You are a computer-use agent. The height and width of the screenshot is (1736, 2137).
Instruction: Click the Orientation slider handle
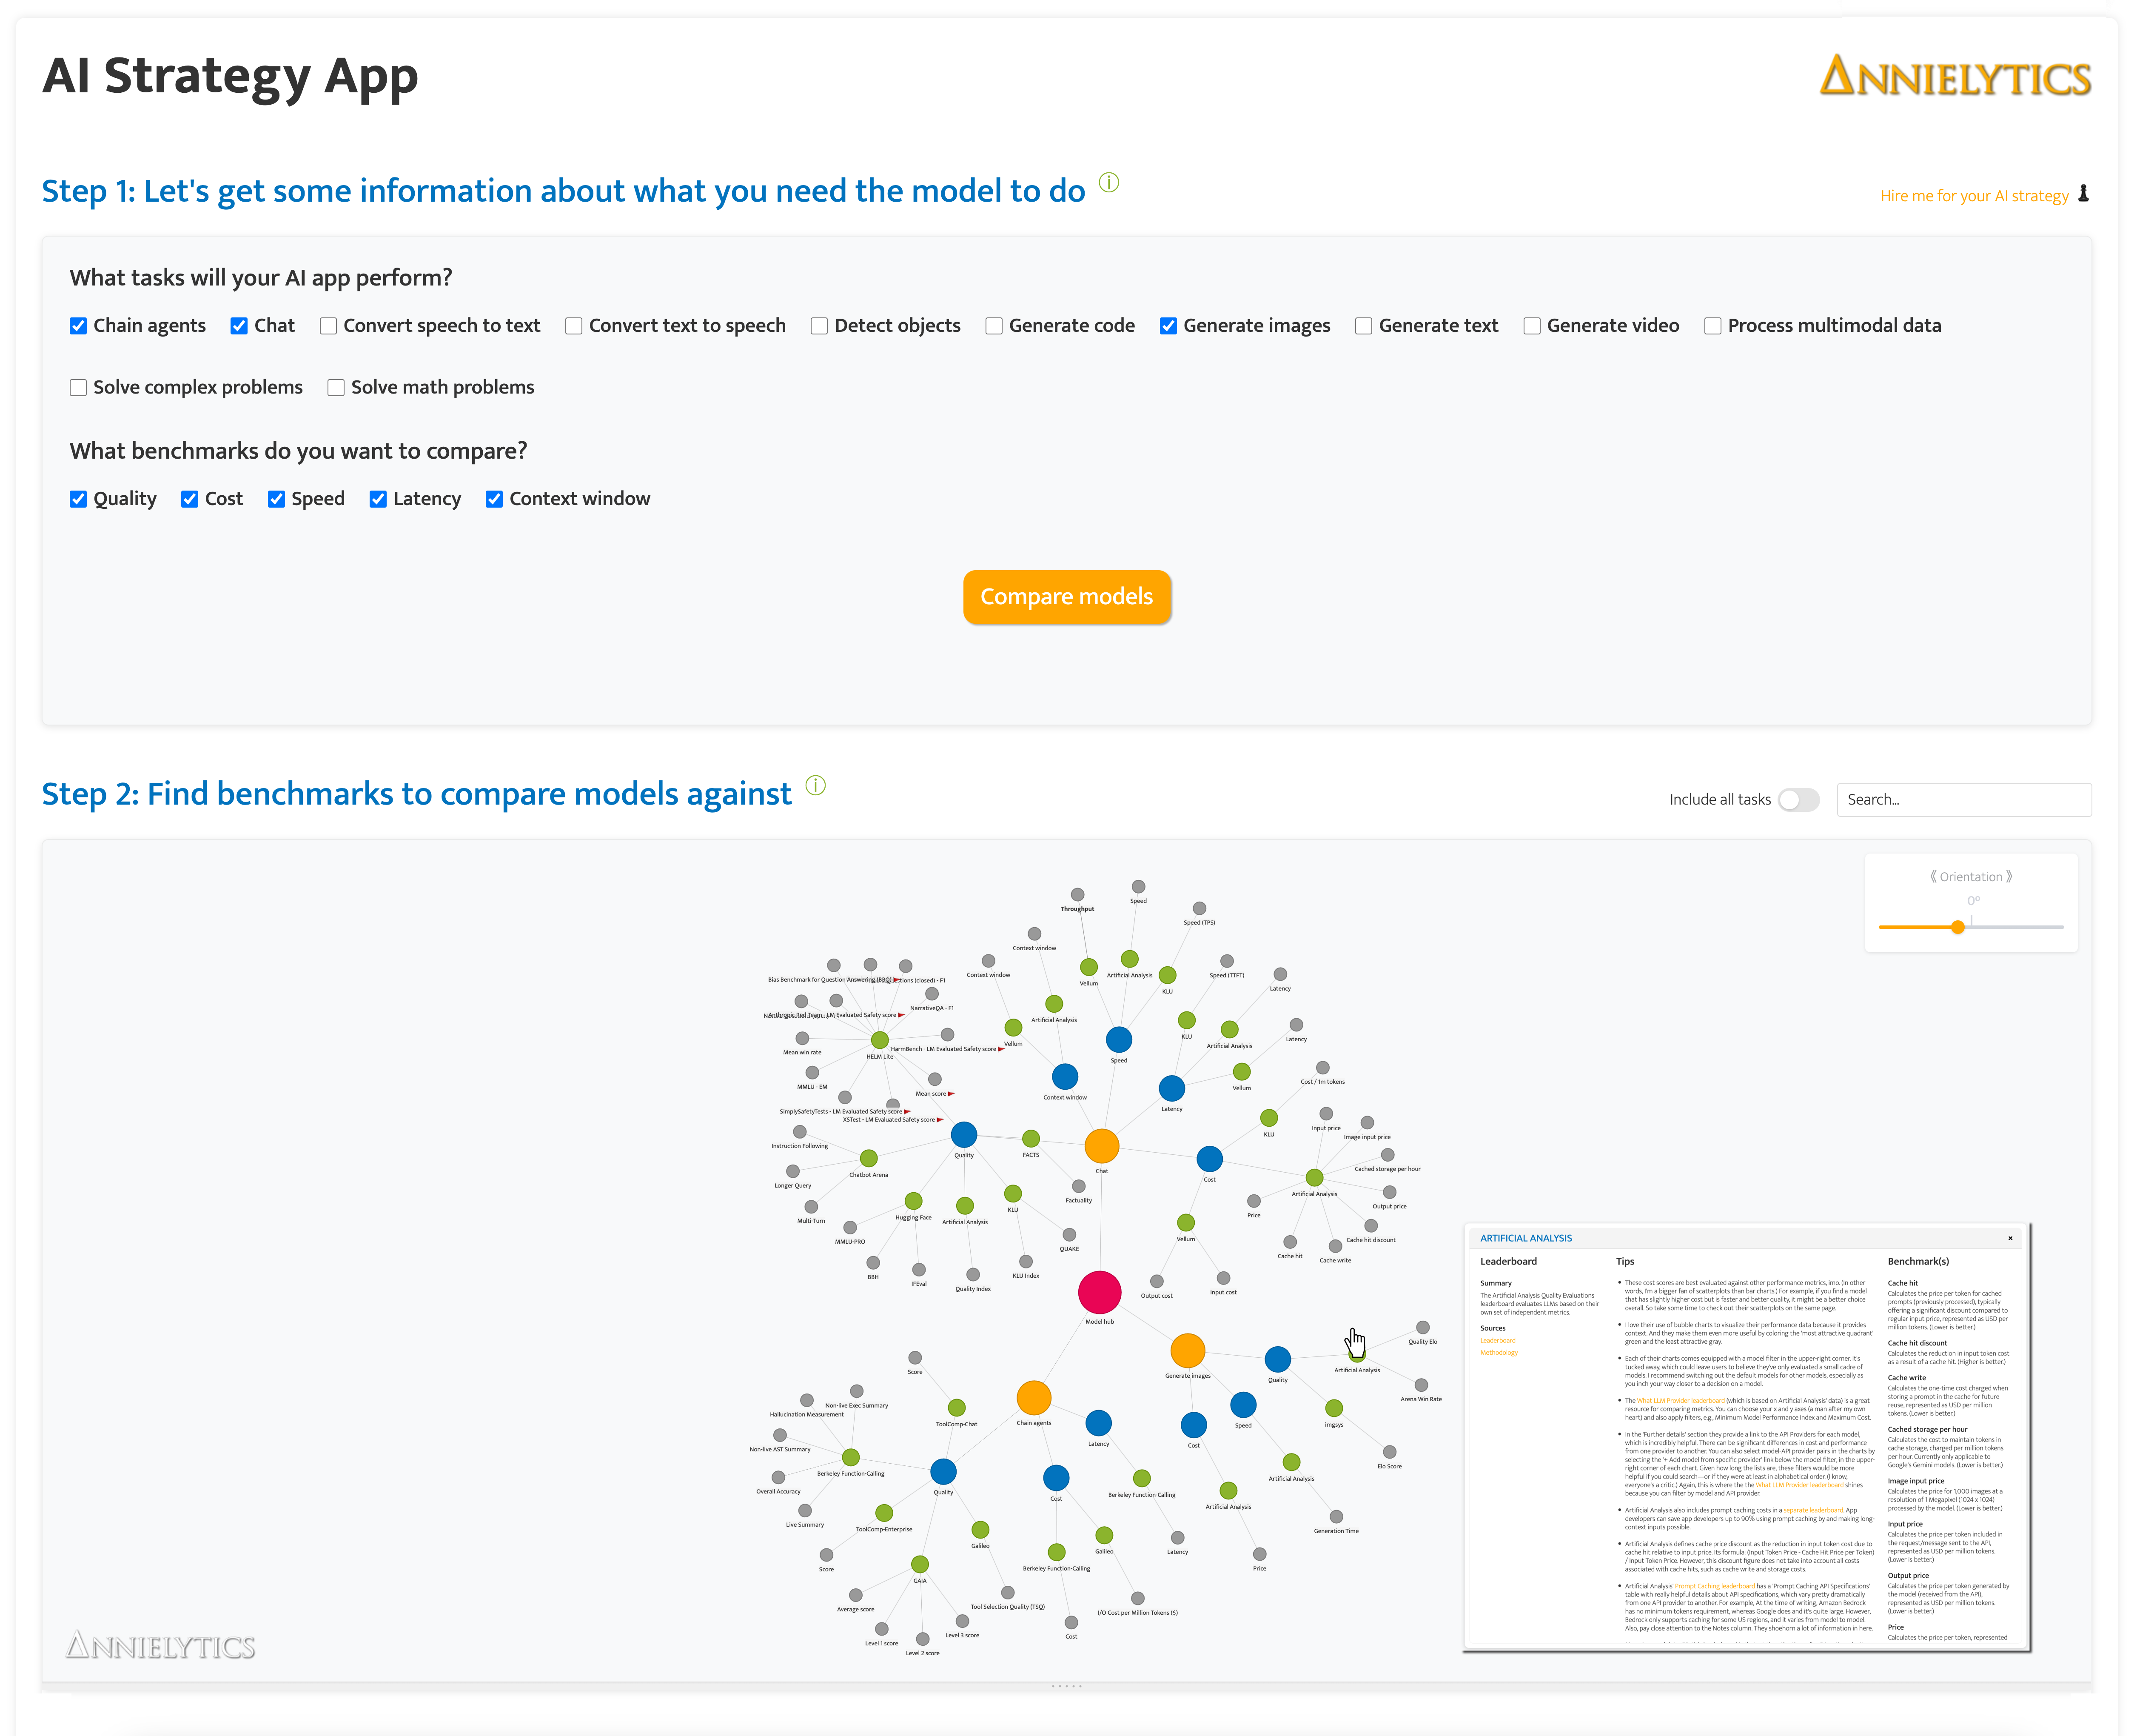point(1958,927)
